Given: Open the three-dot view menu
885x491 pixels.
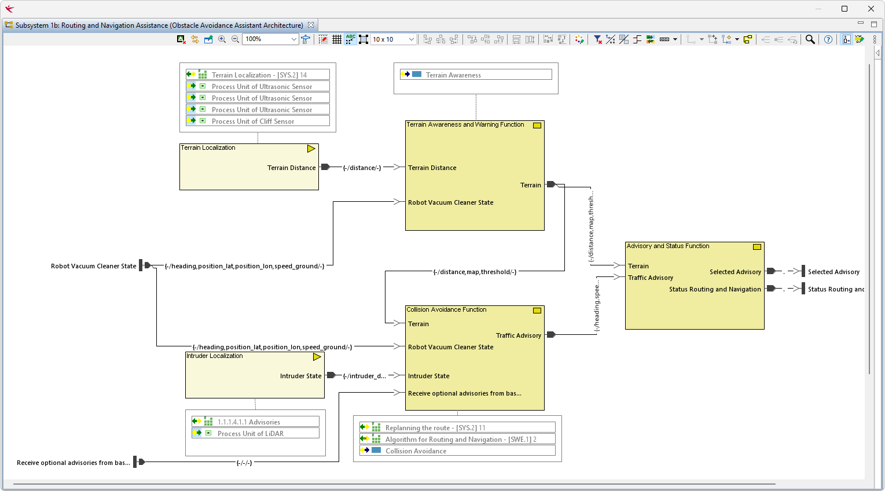Looking at the screenshot, I should (875, 39).
